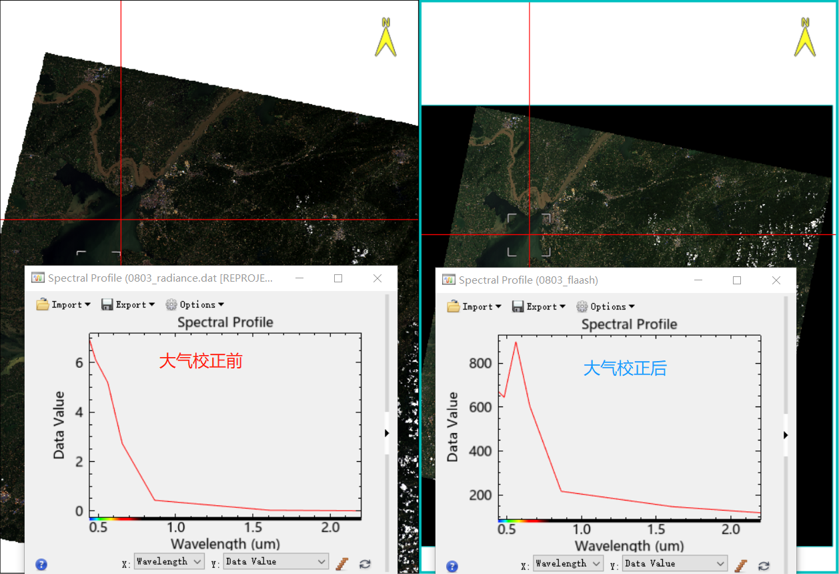
Task: Open Y axis Data Value dropdown in radiance window
Action: click(276, 561)
